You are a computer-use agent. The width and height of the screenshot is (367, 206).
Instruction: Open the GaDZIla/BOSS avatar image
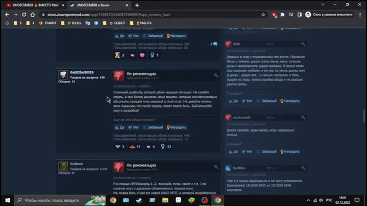coord(63,75)
